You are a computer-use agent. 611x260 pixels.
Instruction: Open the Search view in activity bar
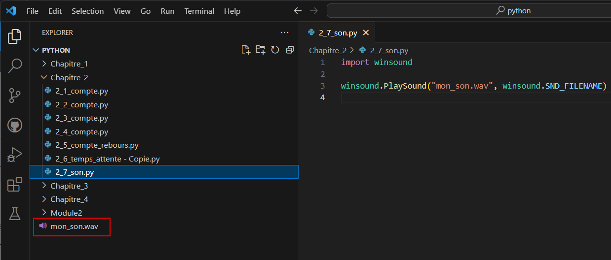click(x=15, y=65)
